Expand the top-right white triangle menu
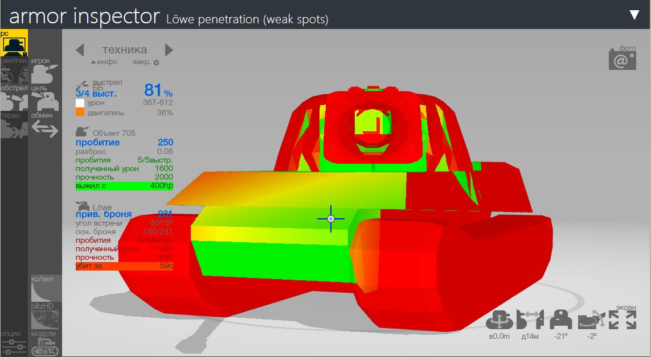This screenshot has height=357, width=651. click(634, 15)
